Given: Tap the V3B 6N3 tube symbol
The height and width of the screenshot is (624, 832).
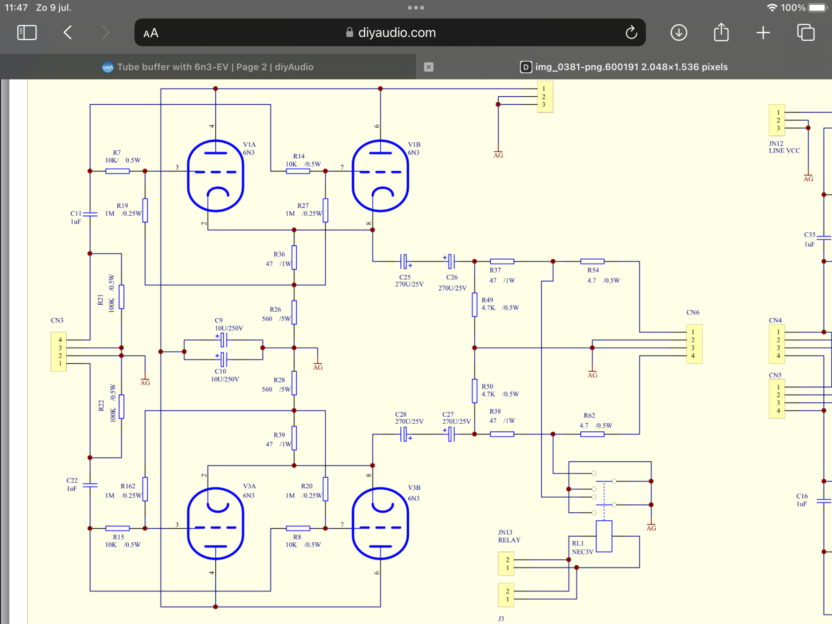Looking at the screenshot, I should [380, 523].
